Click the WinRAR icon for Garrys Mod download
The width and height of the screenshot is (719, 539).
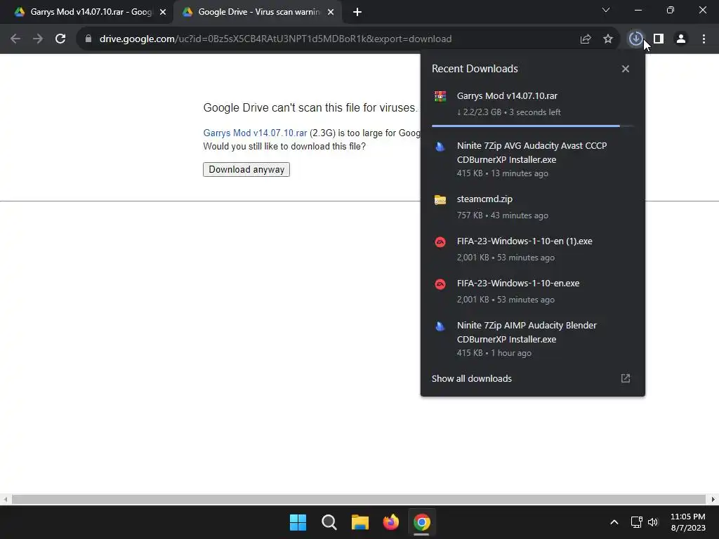click(440, 96)
